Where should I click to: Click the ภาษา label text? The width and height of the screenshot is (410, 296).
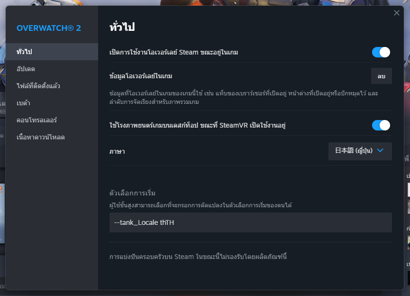(117, 151)
